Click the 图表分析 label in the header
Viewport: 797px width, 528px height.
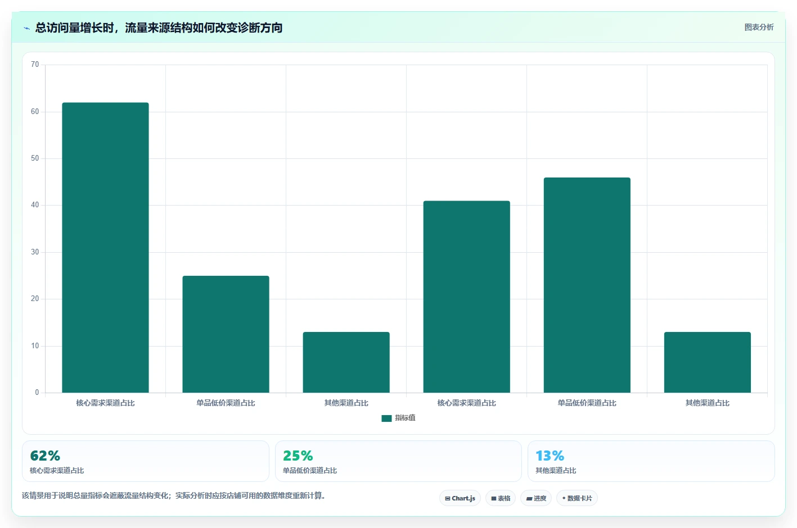click(759, 27)
